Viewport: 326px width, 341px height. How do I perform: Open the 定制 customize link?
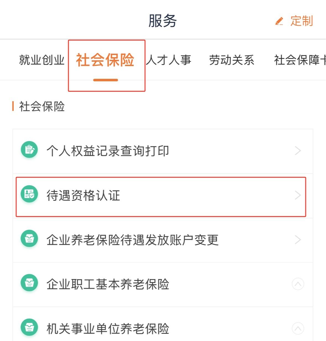pyautogui.click(x=301, y=21)
